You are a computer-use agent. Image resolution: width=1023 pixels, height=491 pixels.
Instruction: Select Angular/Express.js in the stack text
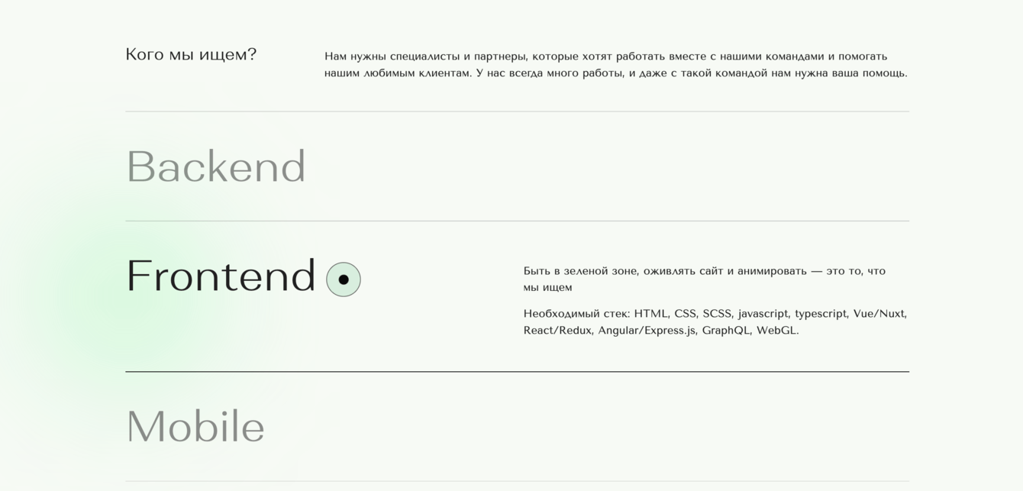[x=647, y=331]
